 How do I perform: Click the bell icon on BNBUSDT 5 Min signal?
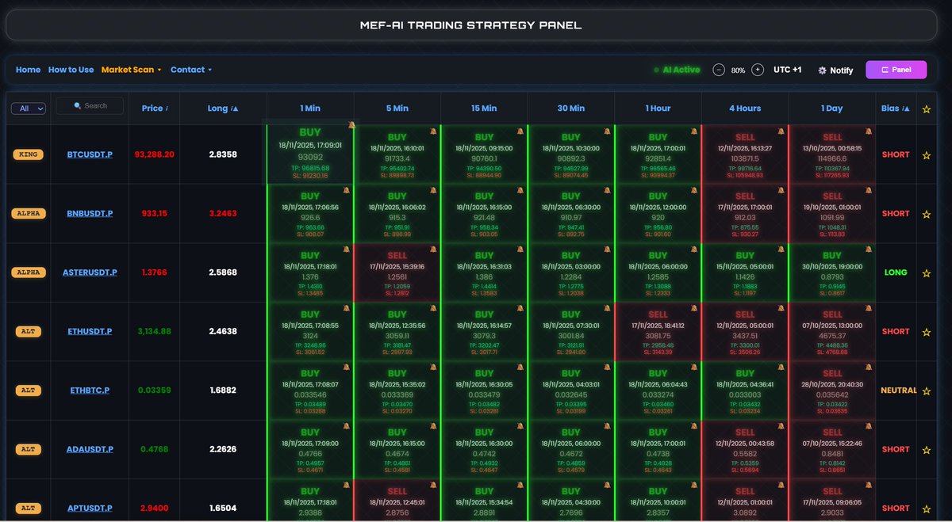click(432, 190)
